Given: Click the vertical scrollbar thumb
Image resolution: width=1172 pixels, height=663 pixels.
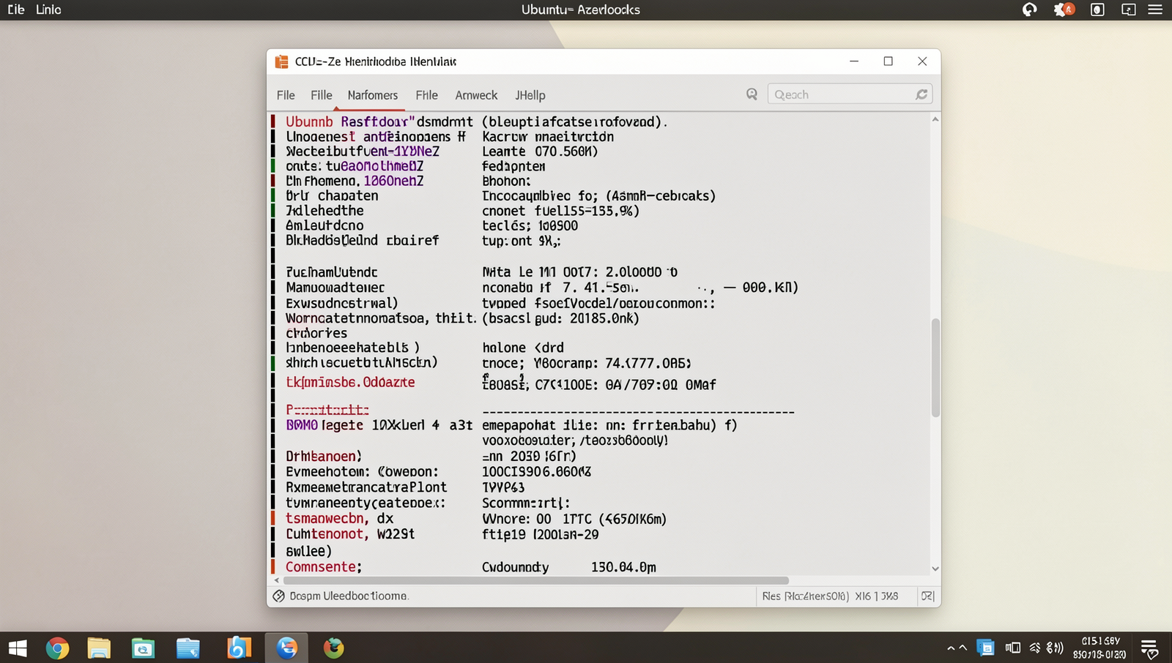Looking at the screenshot, I should click(935, 368).
